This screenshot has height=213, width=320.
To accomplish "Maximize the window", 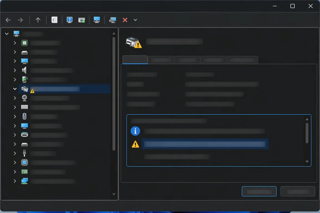I will (x=292, y=6).
